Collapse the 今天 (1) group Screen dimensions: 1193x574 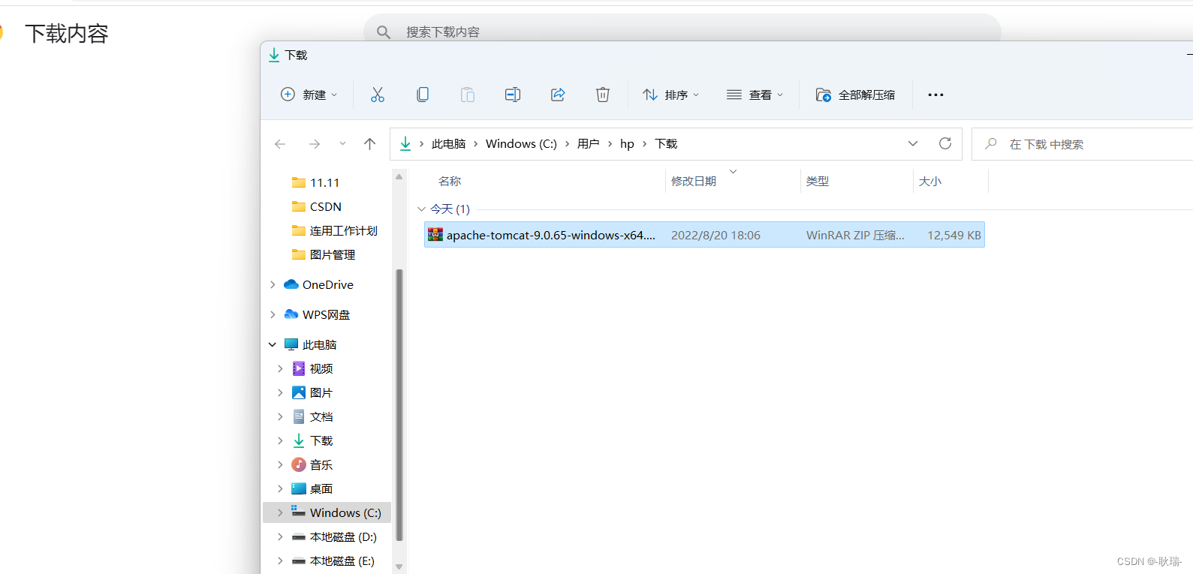(x=421, y=209)
